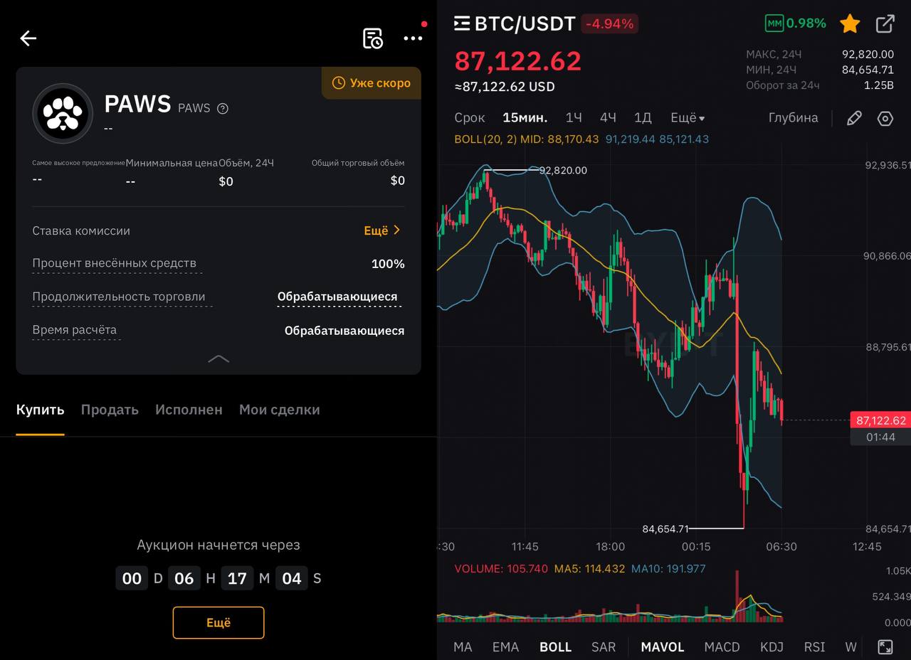Select the 15мин. timeframe

click(x=525, y=118)
